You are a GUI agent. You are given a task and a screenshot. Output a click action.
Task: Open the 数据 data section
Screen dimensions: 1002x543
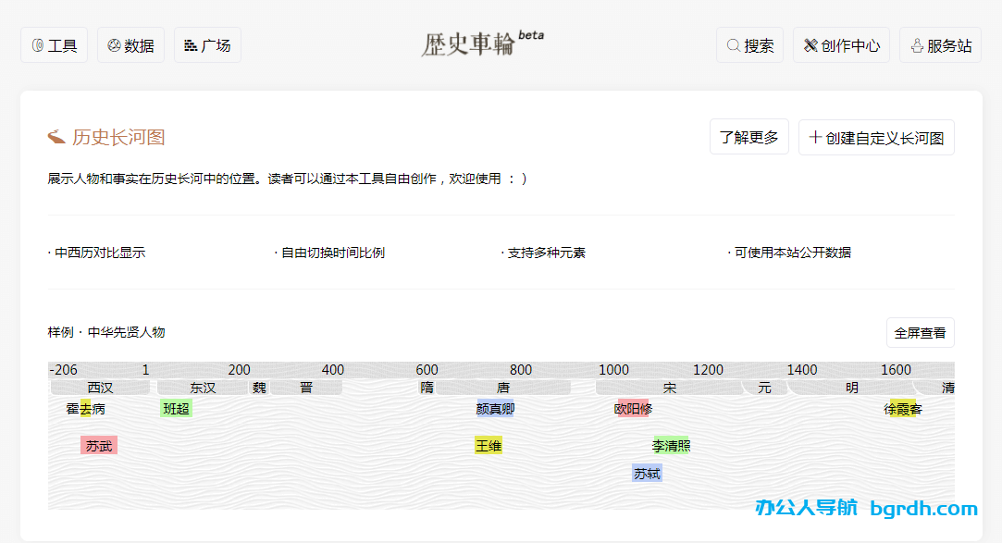tap(130, 45)
